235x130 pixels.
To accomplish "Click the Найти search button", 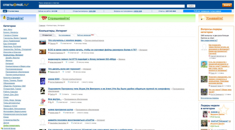I will (191, 6).
